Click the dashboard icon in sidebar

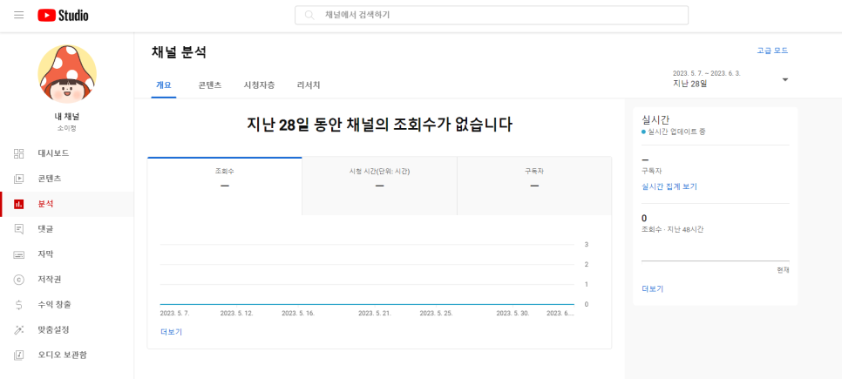point(18,153)
